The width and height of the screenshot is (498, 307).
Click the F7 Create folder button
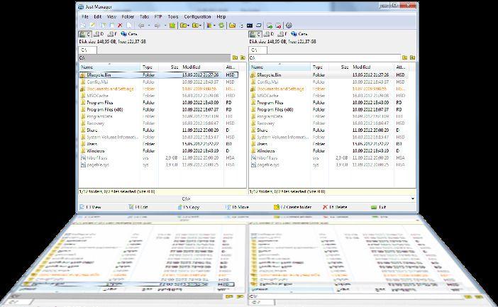click(x=292, y=207)
